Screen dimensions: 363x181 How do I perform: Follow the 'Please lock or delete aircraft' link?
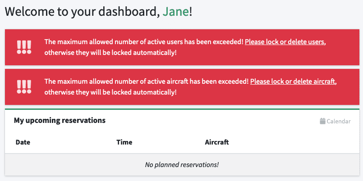(x=293, y=81)
